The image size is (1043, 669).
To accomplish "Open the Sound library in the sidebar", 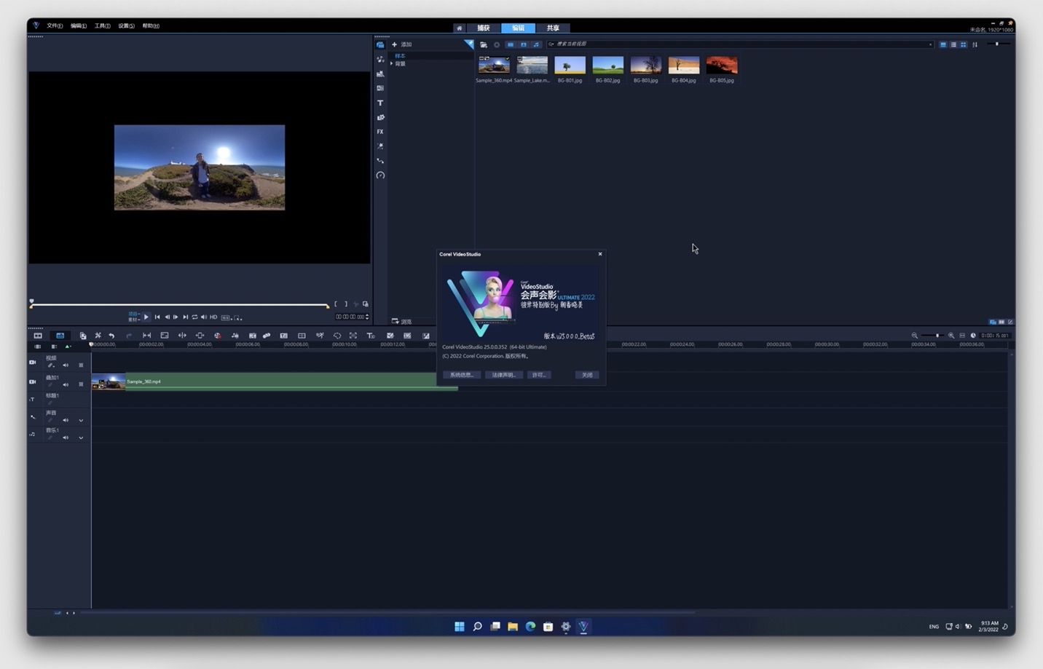I will pos(380,59).
